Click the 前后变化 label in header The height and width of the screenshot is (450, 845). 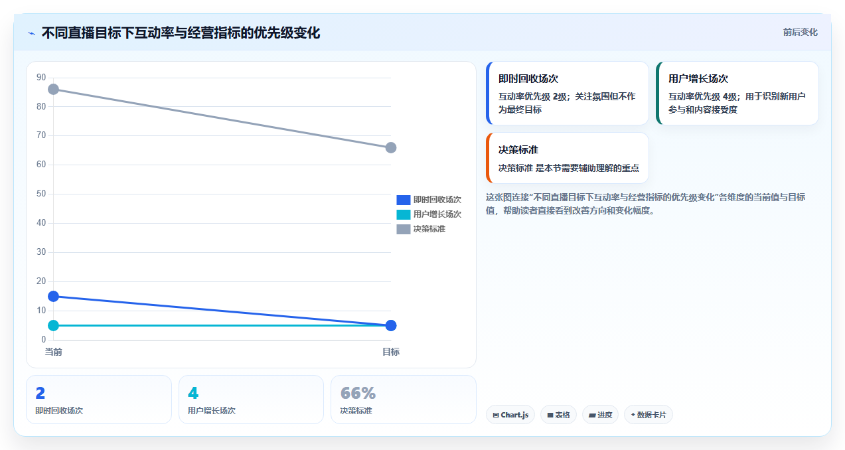point(800,32)
